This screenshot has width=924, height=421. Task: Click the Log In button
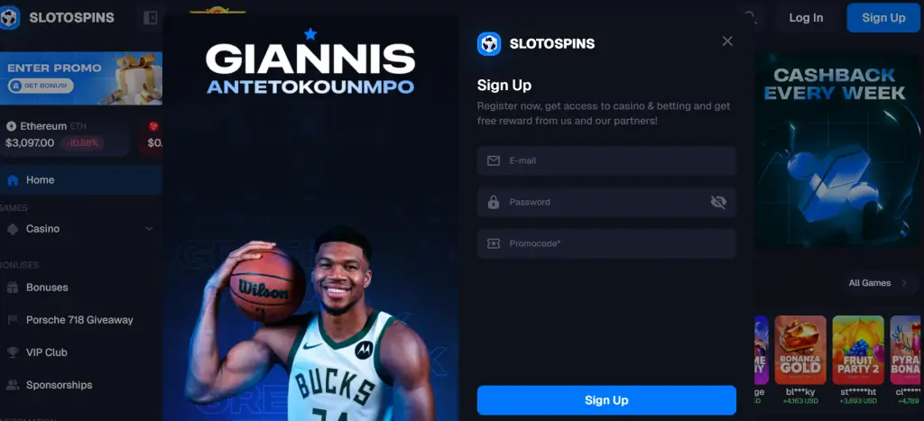806,18
